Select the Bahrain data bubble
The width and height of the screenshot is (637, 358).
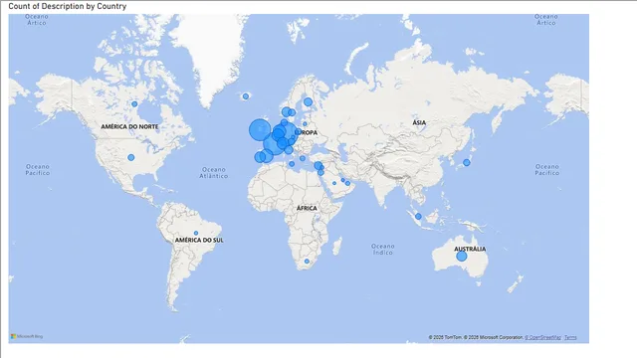click(x=342, y=180)
